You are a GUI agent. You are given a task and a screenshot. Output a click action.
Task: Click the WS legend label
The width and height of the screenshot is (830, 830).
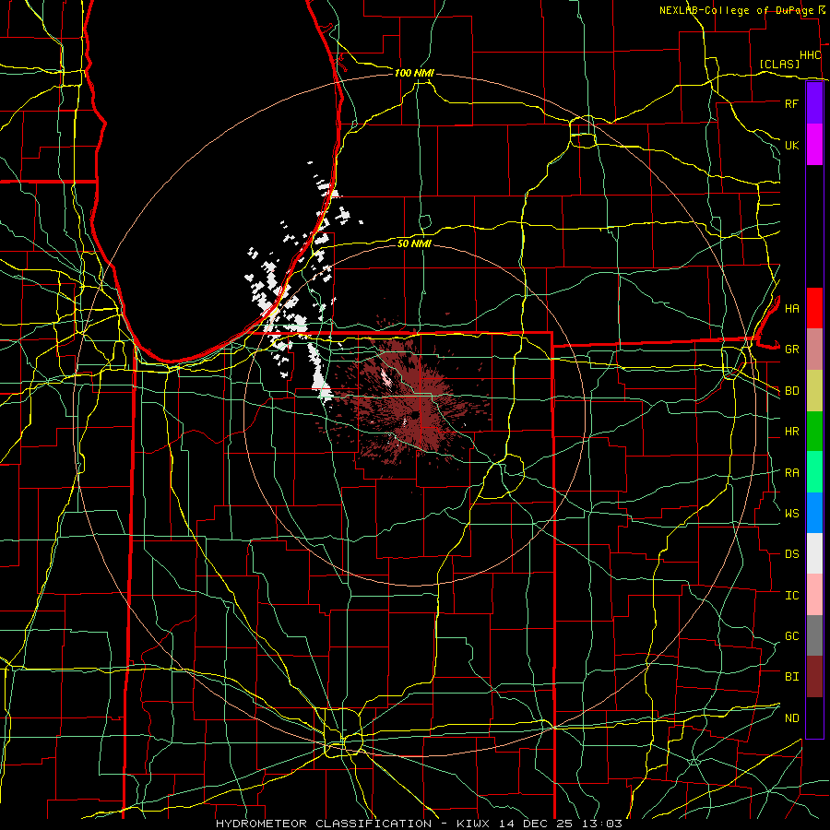pos(791,513)
